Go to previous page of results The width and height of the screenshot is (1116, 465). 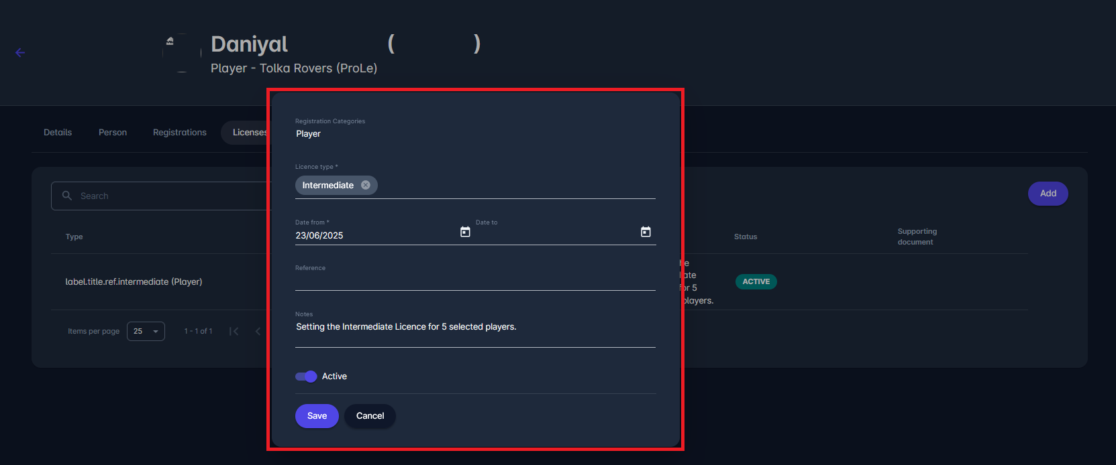pos(258,331)
